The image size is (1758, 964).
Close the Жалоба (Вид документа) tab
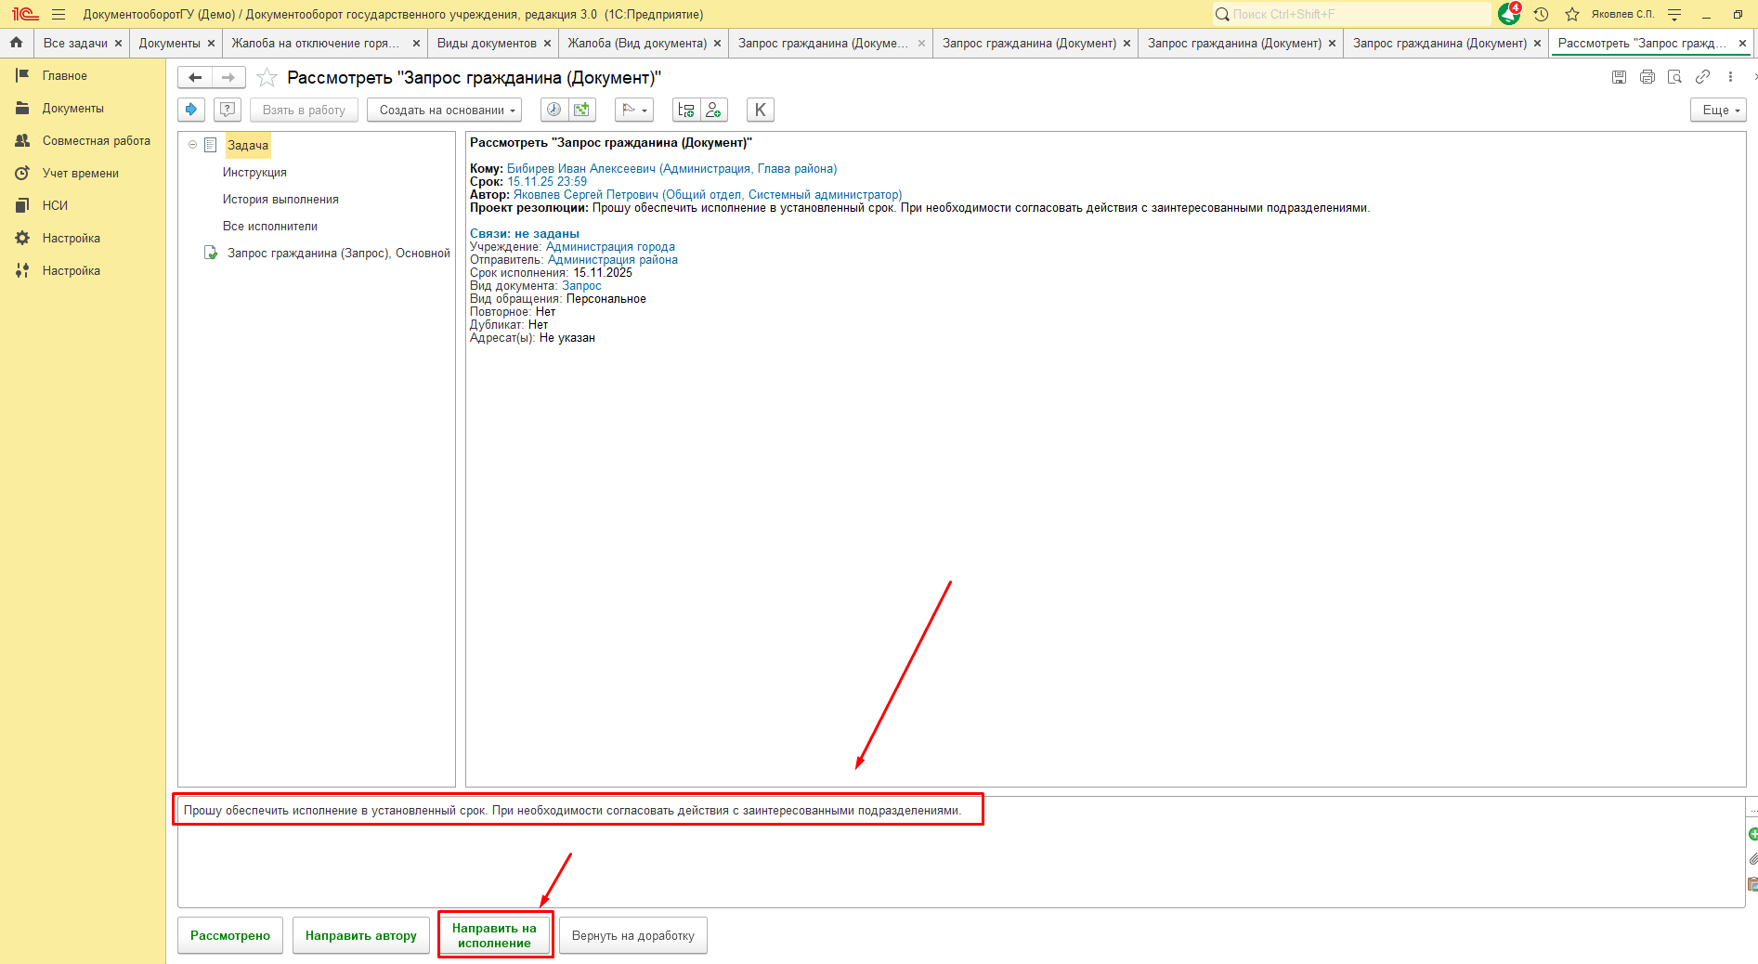point(717,43)
